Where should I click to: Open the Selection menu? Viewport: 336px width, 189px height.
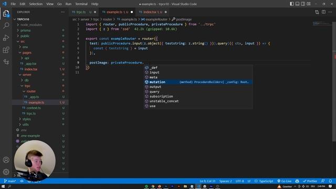tap(36, 4)
